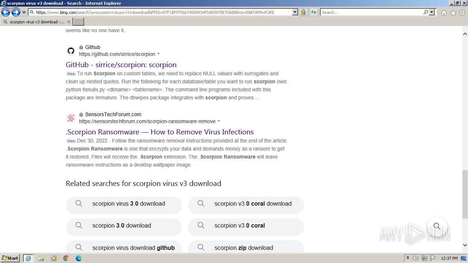This screenshot has height=263, width=468.
Task: Open the 12:37 PM clock
Action: 449,258
